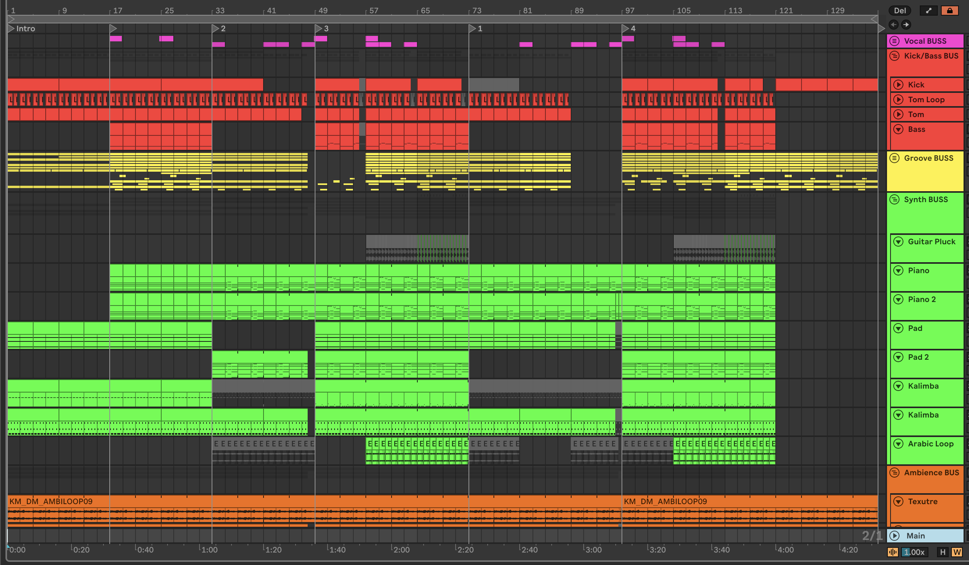
Task: Unfold the Kick track arrow
Action: click(898, 85)
